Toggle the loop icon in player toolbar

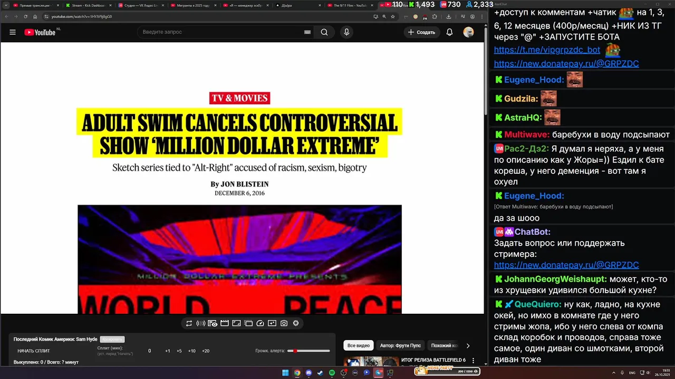tap(189, 323)
